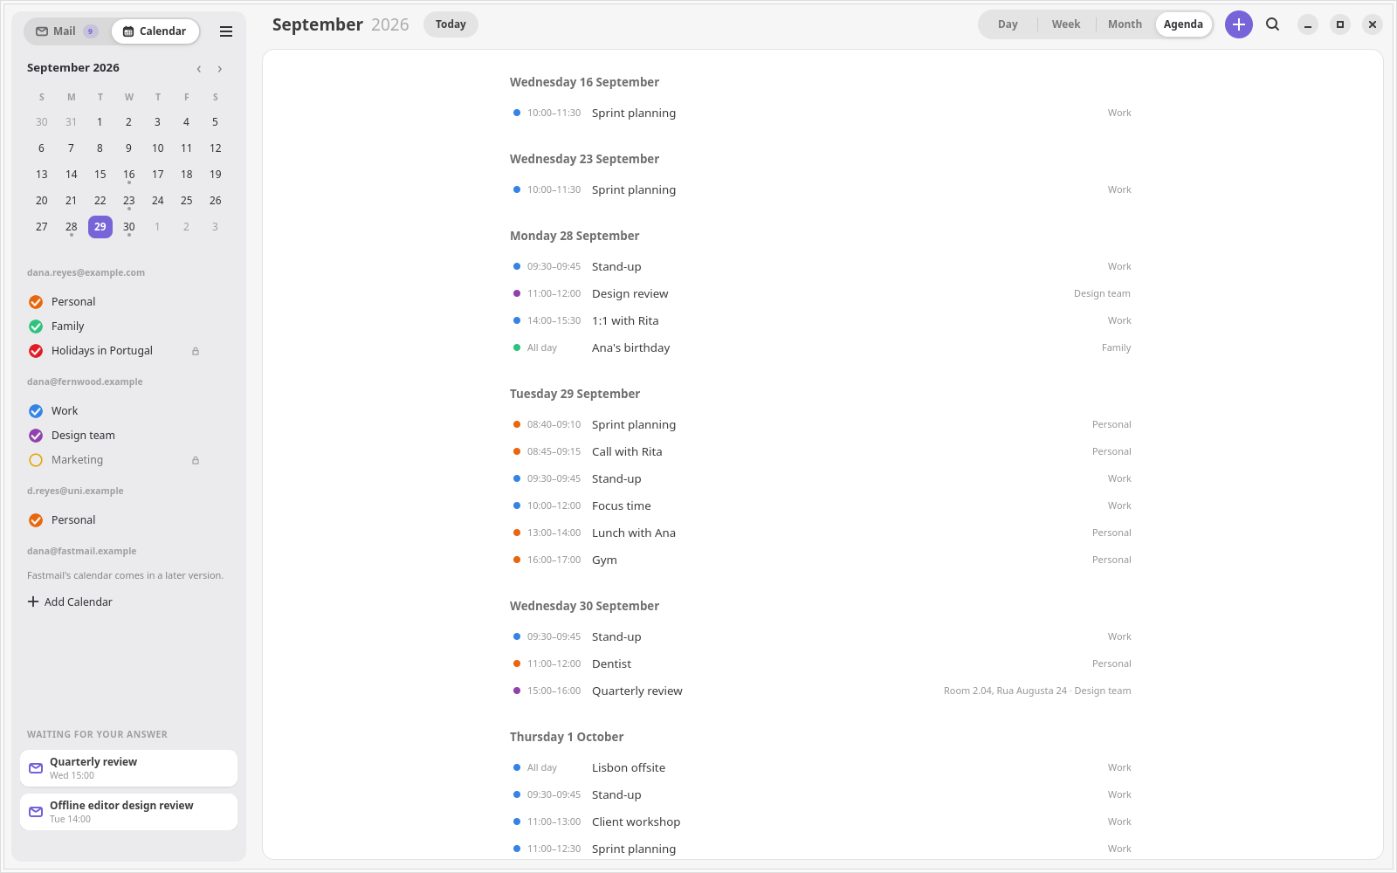Open Quarterly review event on Wednesday 30
The height and width of the screenshot is (873, 1397).
coord(821,691)
